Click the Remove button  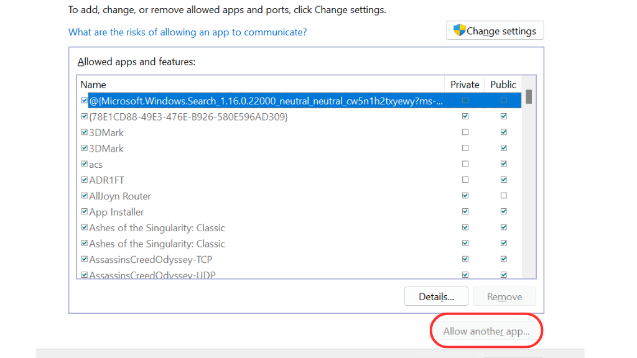tap(504, 296)
